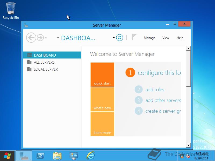Click the taskbar clock showing 7:43 AM

(201, 156)
